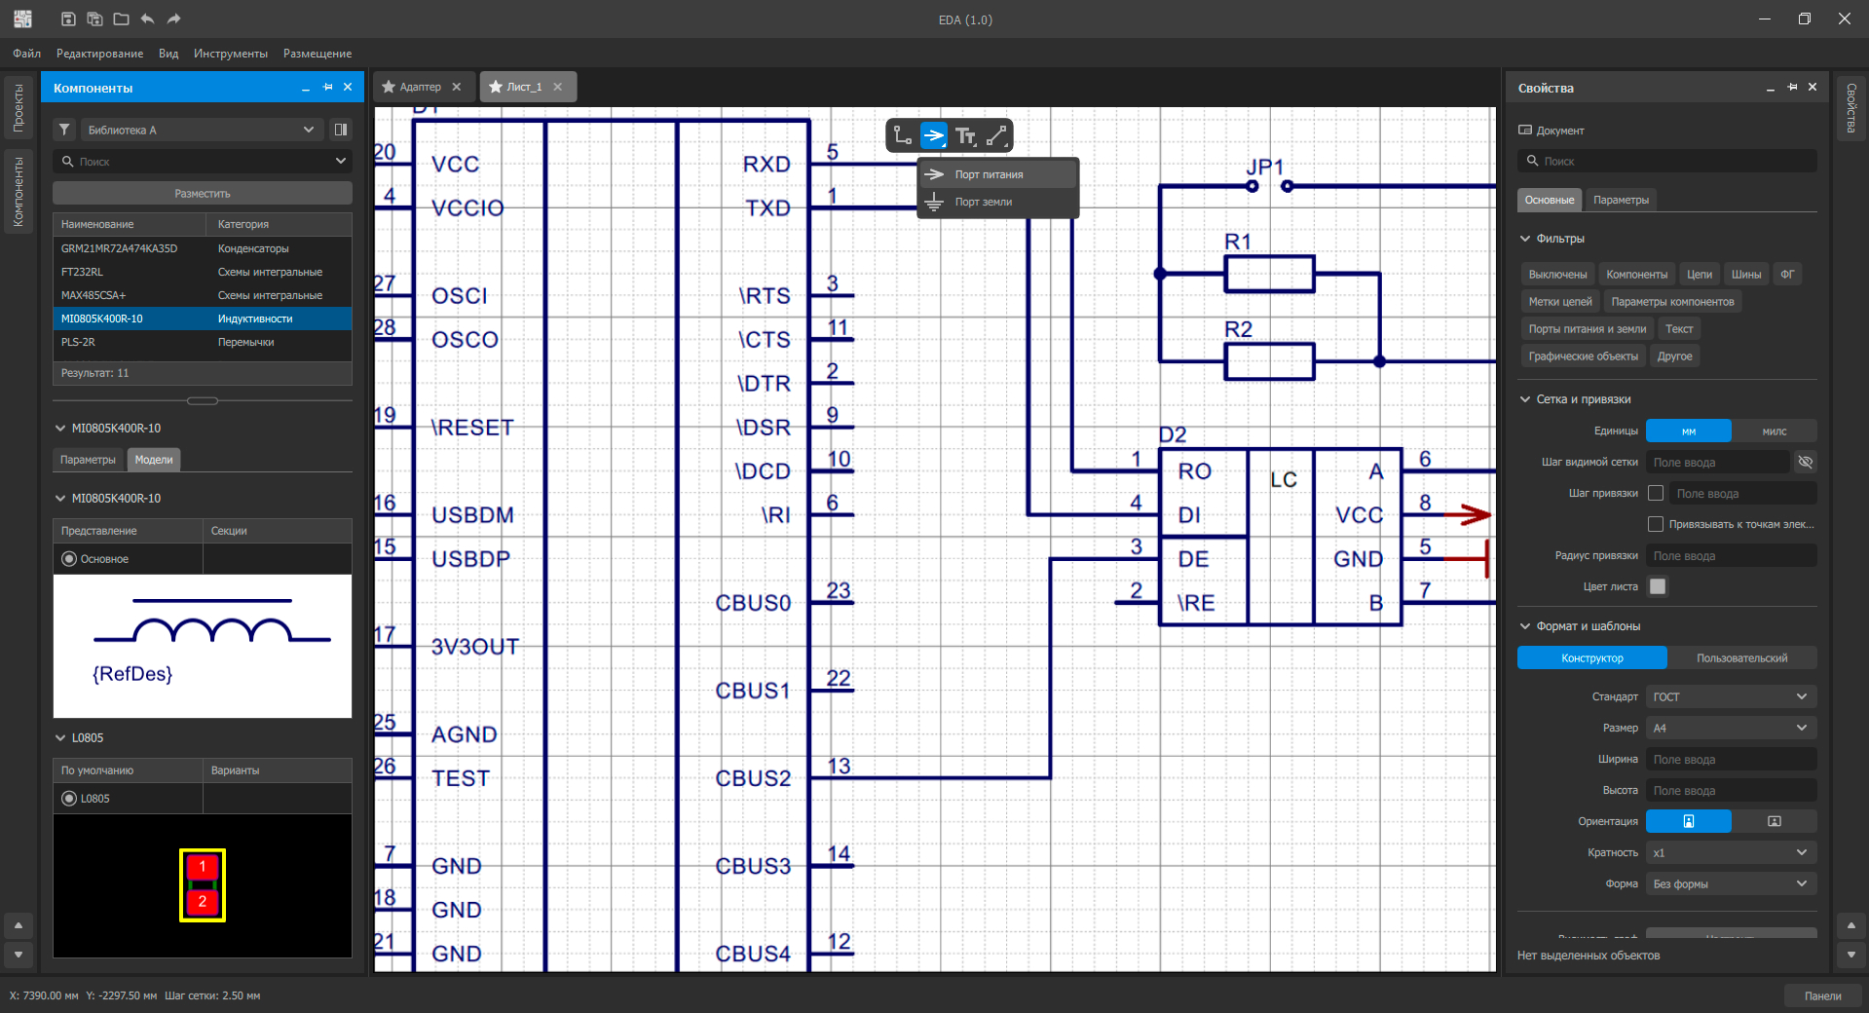Select the wire drawing tool
This screenshot has height=1013, width=1869.
(x=903, y=135)
